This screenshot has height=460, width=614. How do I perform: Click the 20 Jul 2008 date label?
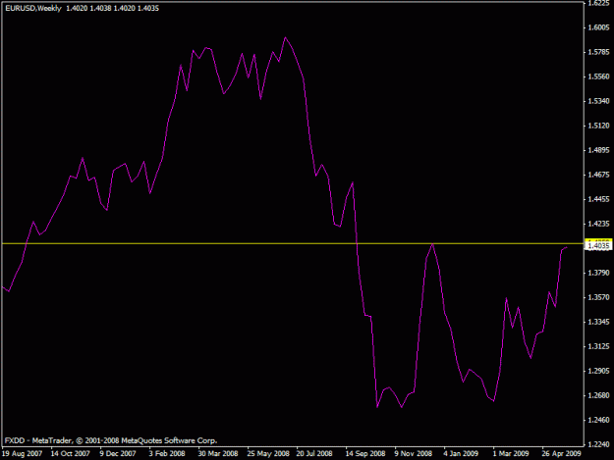[x=314, y=453]
